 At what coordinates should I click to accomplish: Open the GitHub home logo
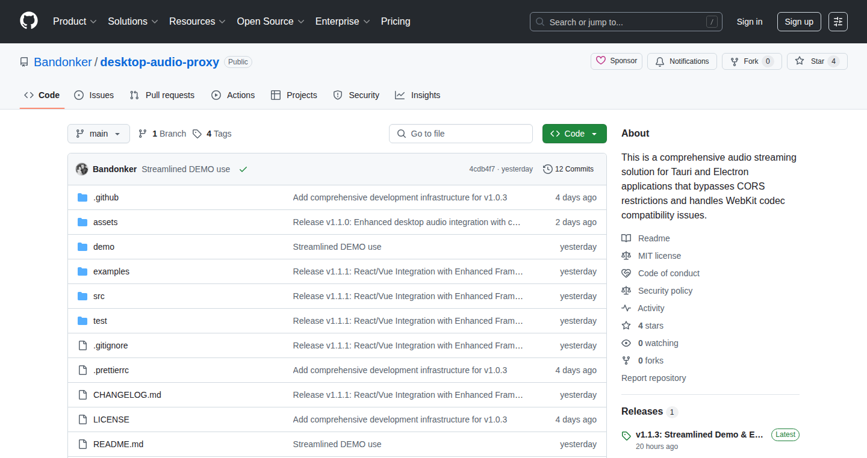pyautogui.click(x=29, y=22)
